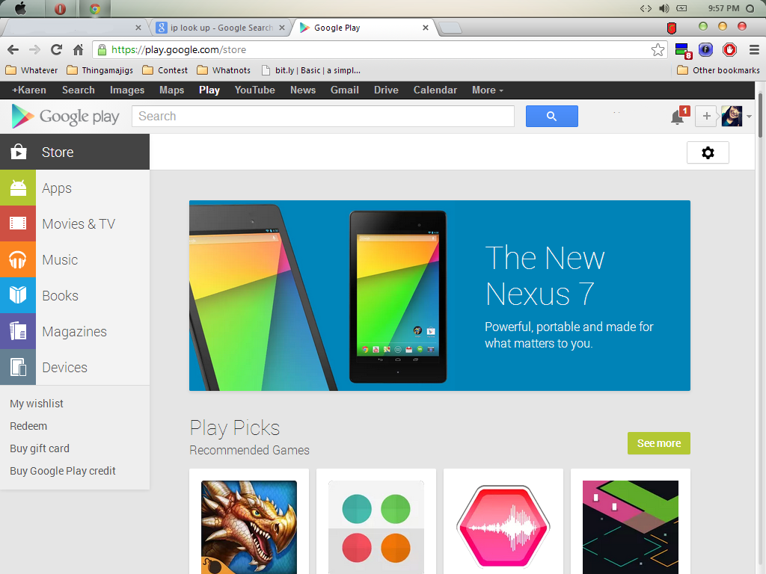Open a new tab with new tab button
This screenshot has width=766, height=574.
450,28
